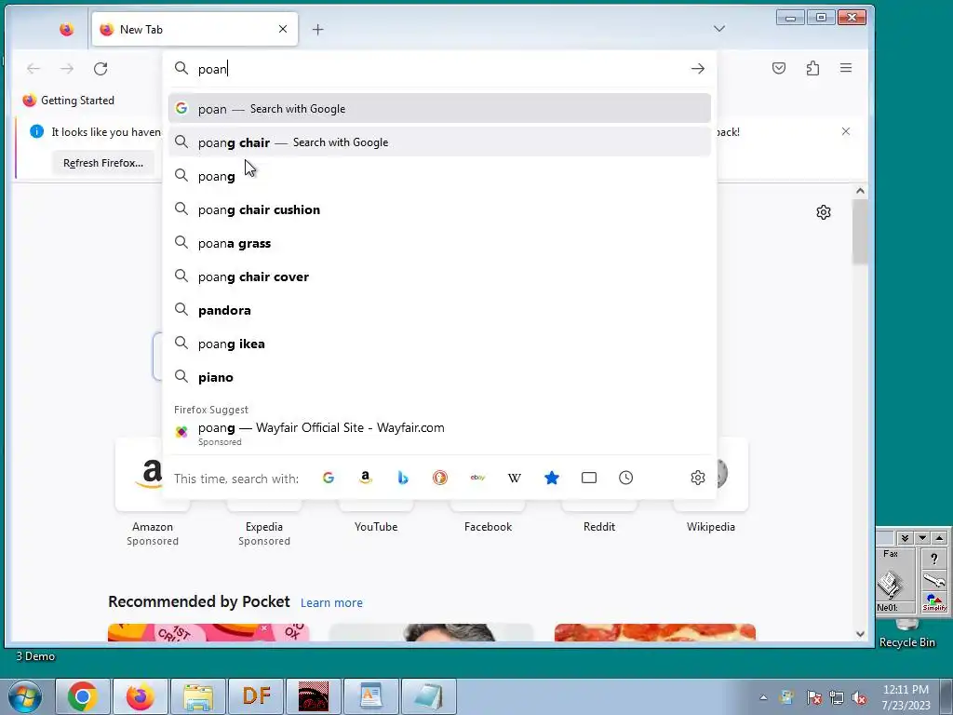Screen dimensions: 953x715
Task: Search this time with eBay icon
Action: 477,478
